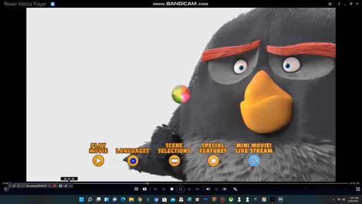
Task: Close the Bandicam recording toolbar
Action: click(71, 186)
